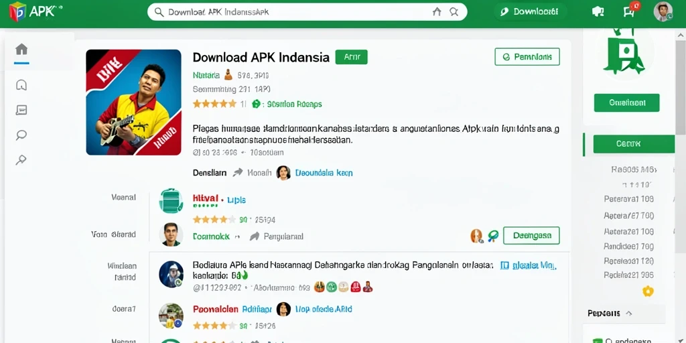
Task: Select the Aatera/27 700 list entry
Action: pyautogui.click(x=628, y=216)
